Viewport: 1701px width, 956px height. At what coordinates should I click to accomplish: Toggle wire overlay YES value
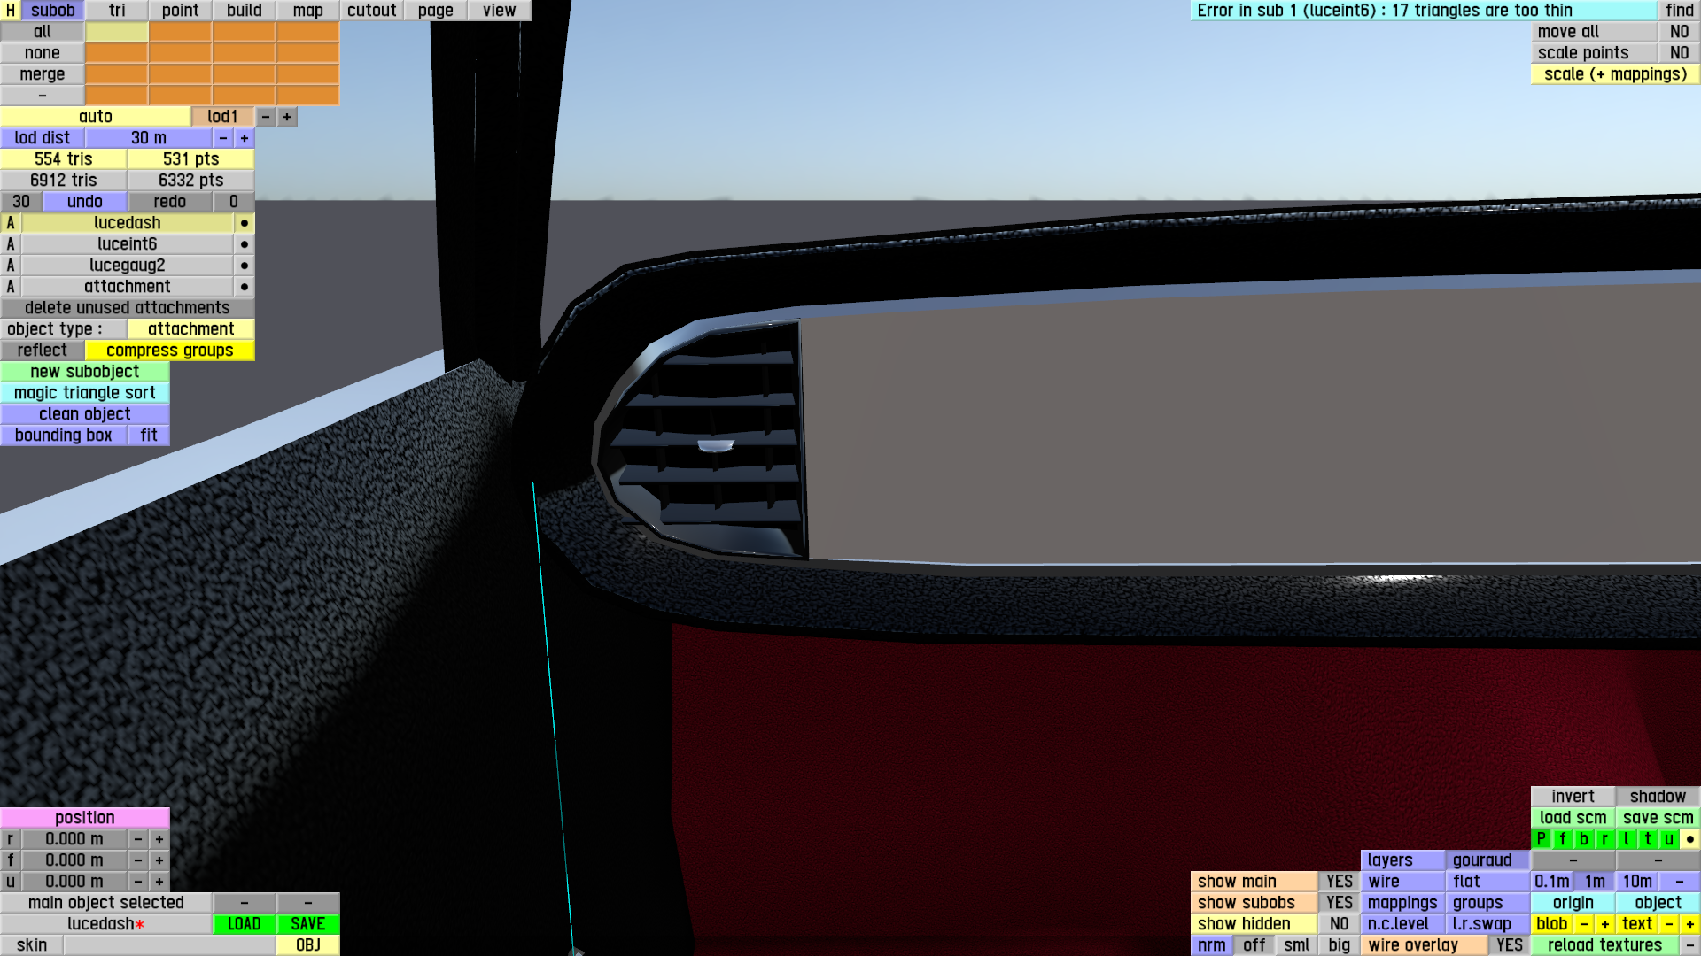[x=1509, y=945]
